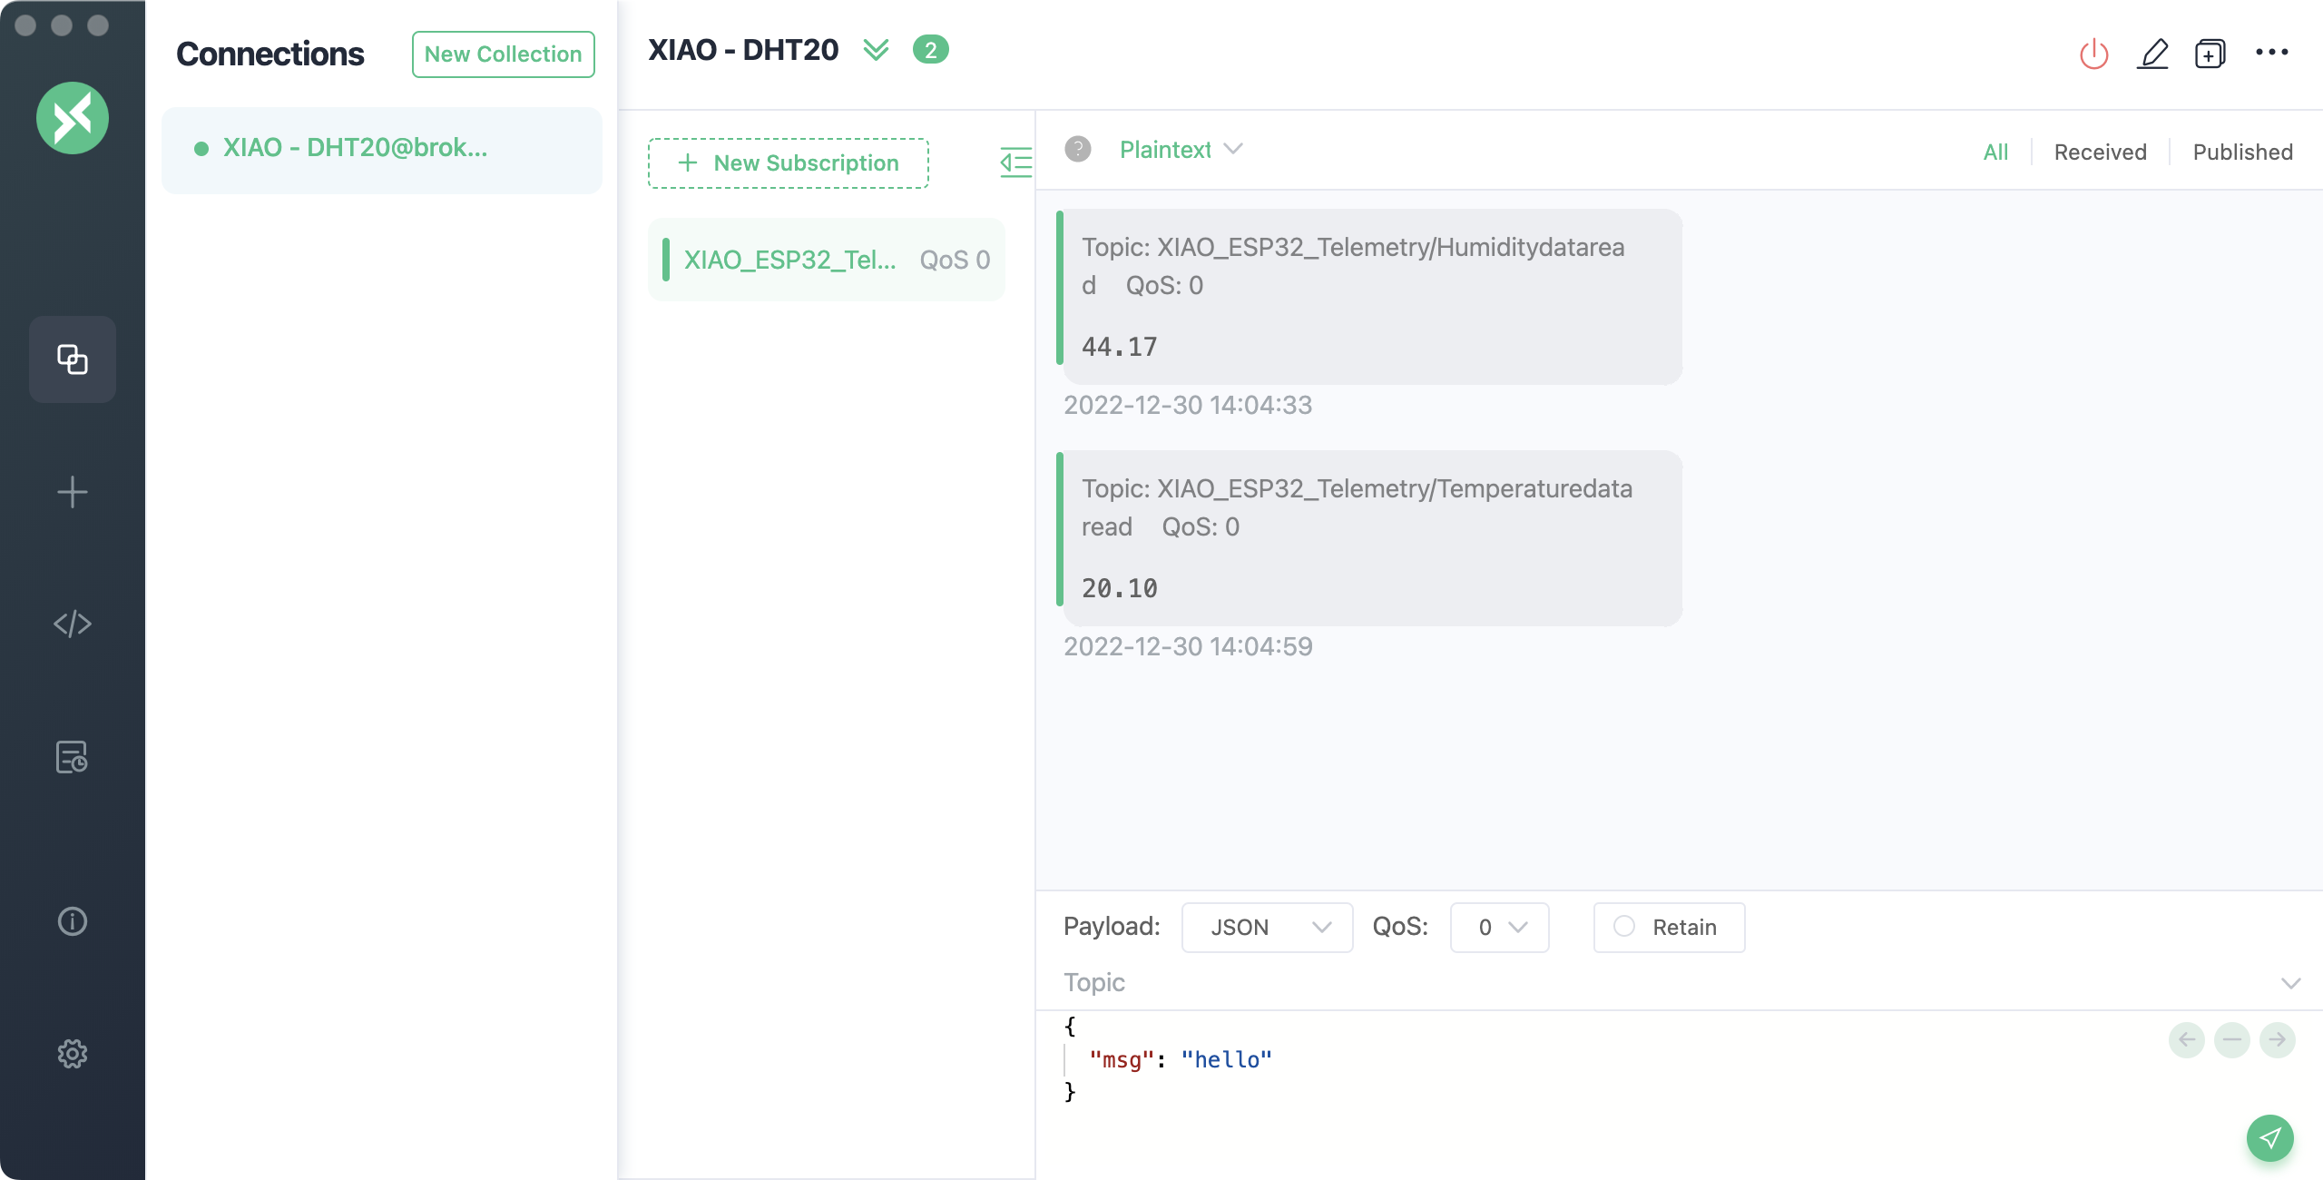Open the Payload JSON format dropdown
Screen dimensions: 2323x1180
tap(1267, 927)
